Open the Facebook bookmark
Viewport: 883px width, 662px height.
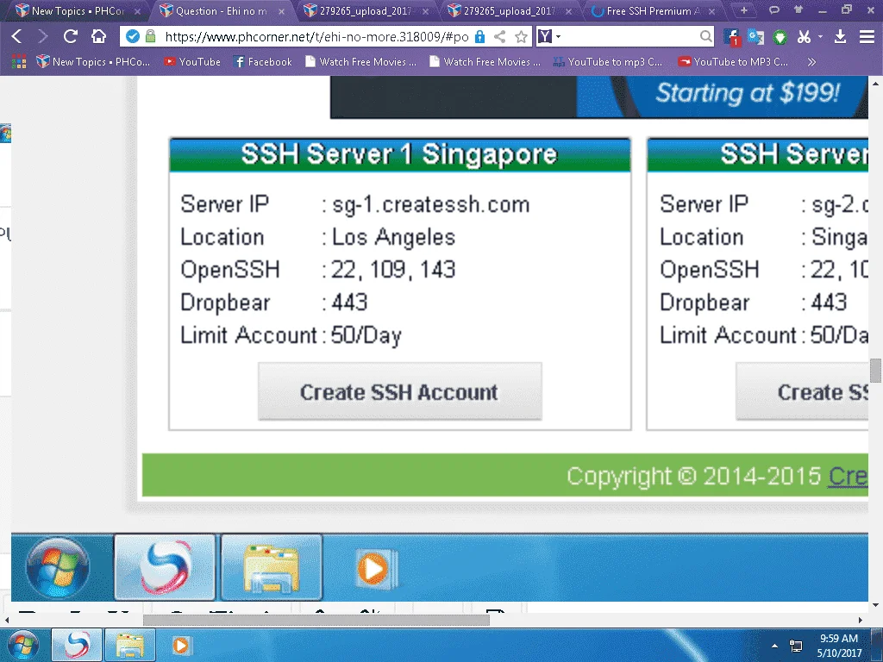point(263,62)
